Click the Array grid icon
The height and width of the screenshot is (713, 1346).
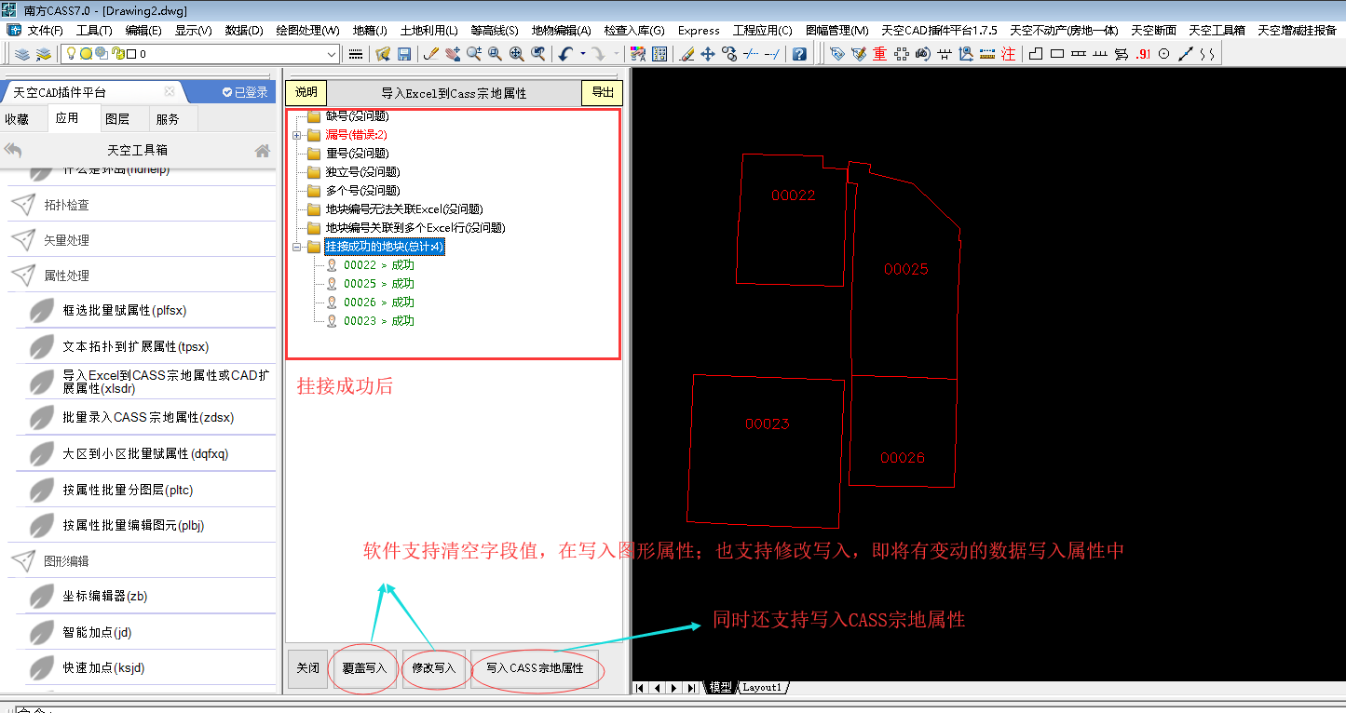pyautogui.click(x=659, y=54)
